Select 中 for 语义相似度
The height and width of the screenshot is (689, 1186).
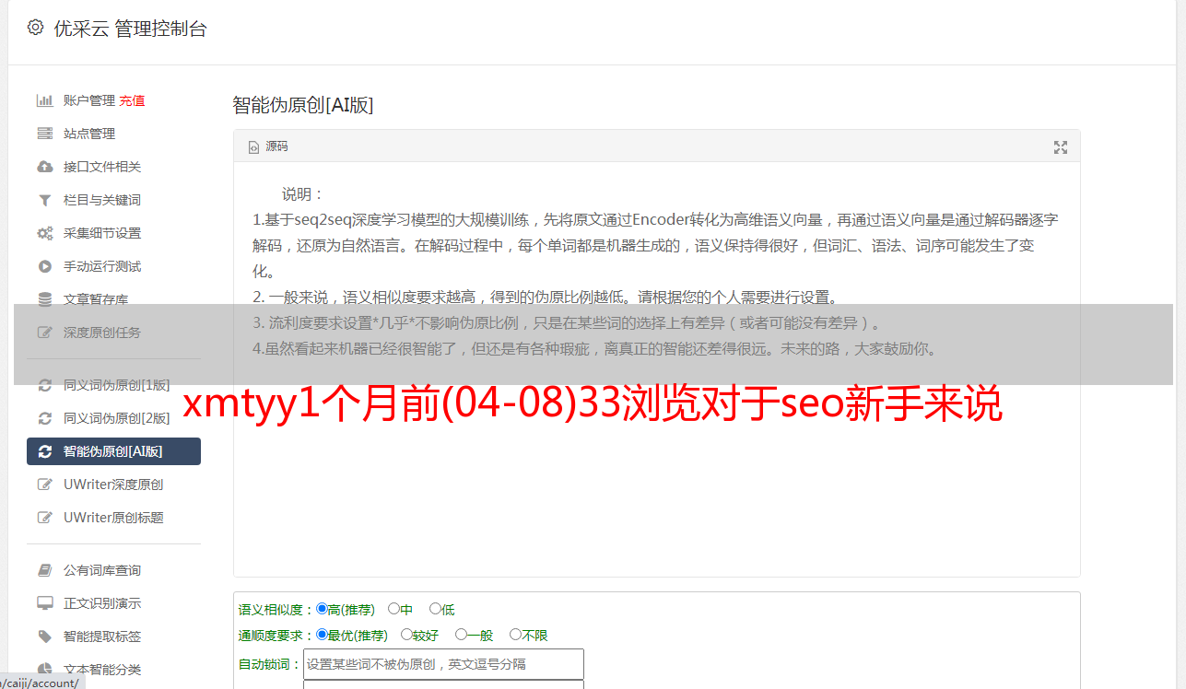click(x=393, y=609)
